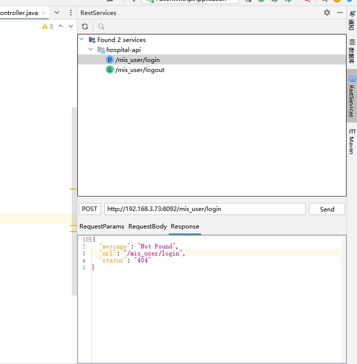Image resolution: width=357 pixels, height=364 pixels.
Task: Close the Controller.java editor tab
Action: point(43,13)
